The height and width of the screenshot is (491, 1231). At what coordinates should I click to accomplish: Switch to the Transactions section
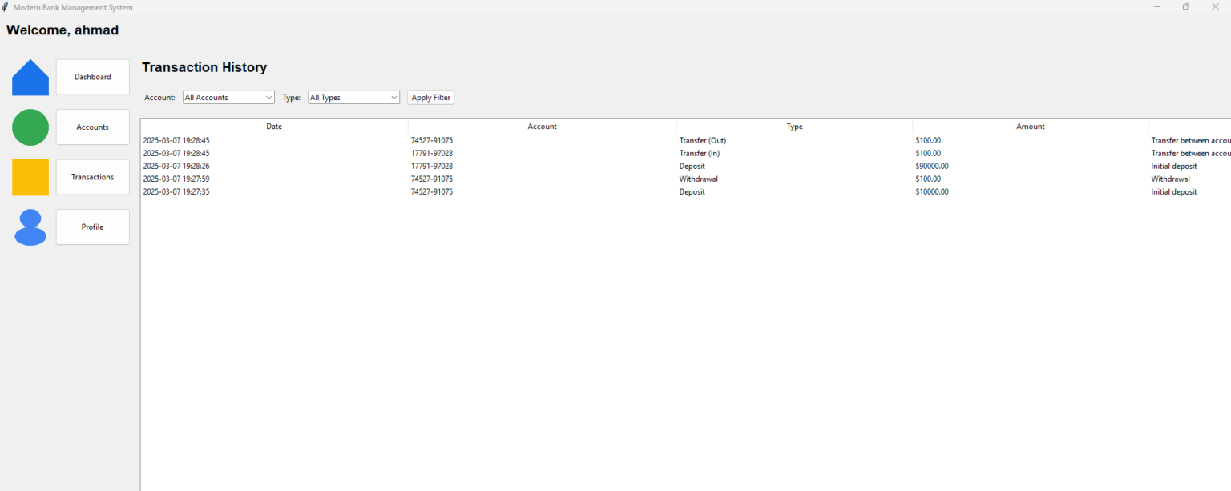click(92, 177)
